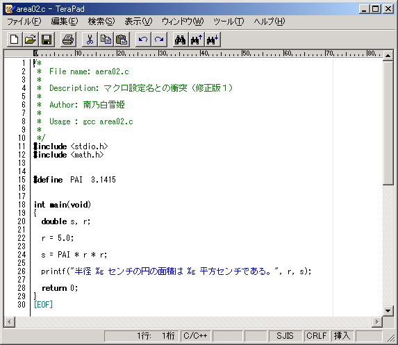Save the file using the floppy disk icon
The image size is (398, 345).
[x=47, y=40]
